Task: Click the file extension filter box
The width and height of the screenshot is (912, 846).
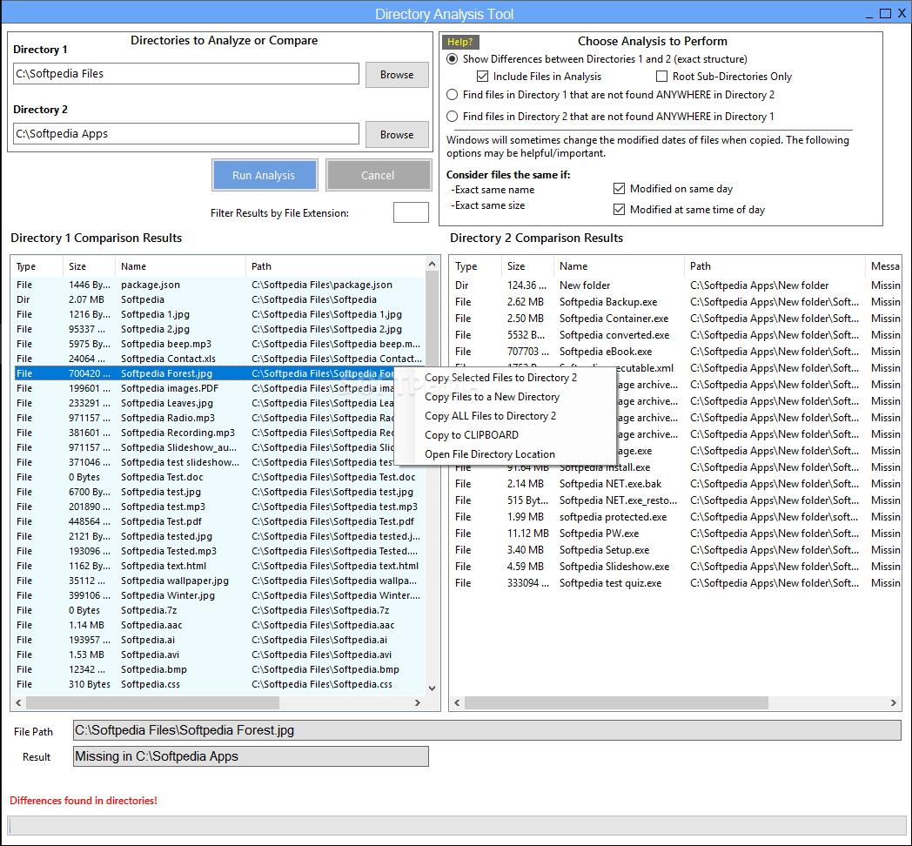Action: [x=411, y=212]
